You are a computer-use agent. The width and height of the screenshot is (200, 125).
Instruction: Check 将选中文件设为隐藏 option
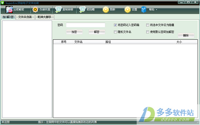pos(147,25)
